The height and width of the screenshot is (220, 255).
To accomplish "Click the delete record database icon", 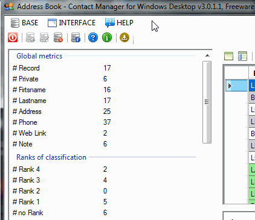I will pyautogui.click(x=58, y=37).
